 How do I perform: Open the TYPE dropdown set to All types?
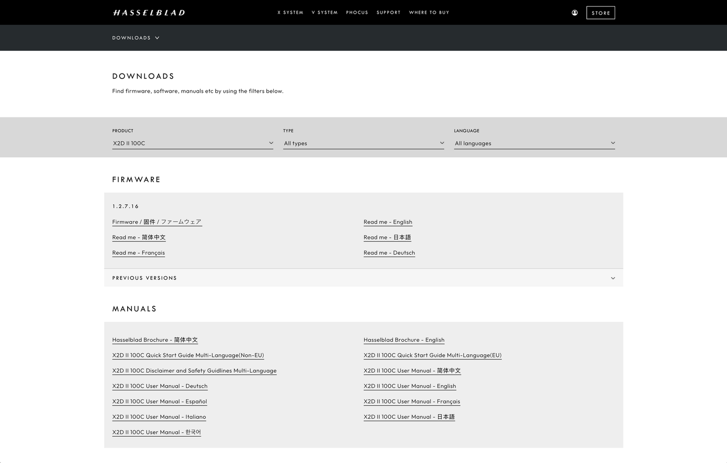tap(363, 143)
